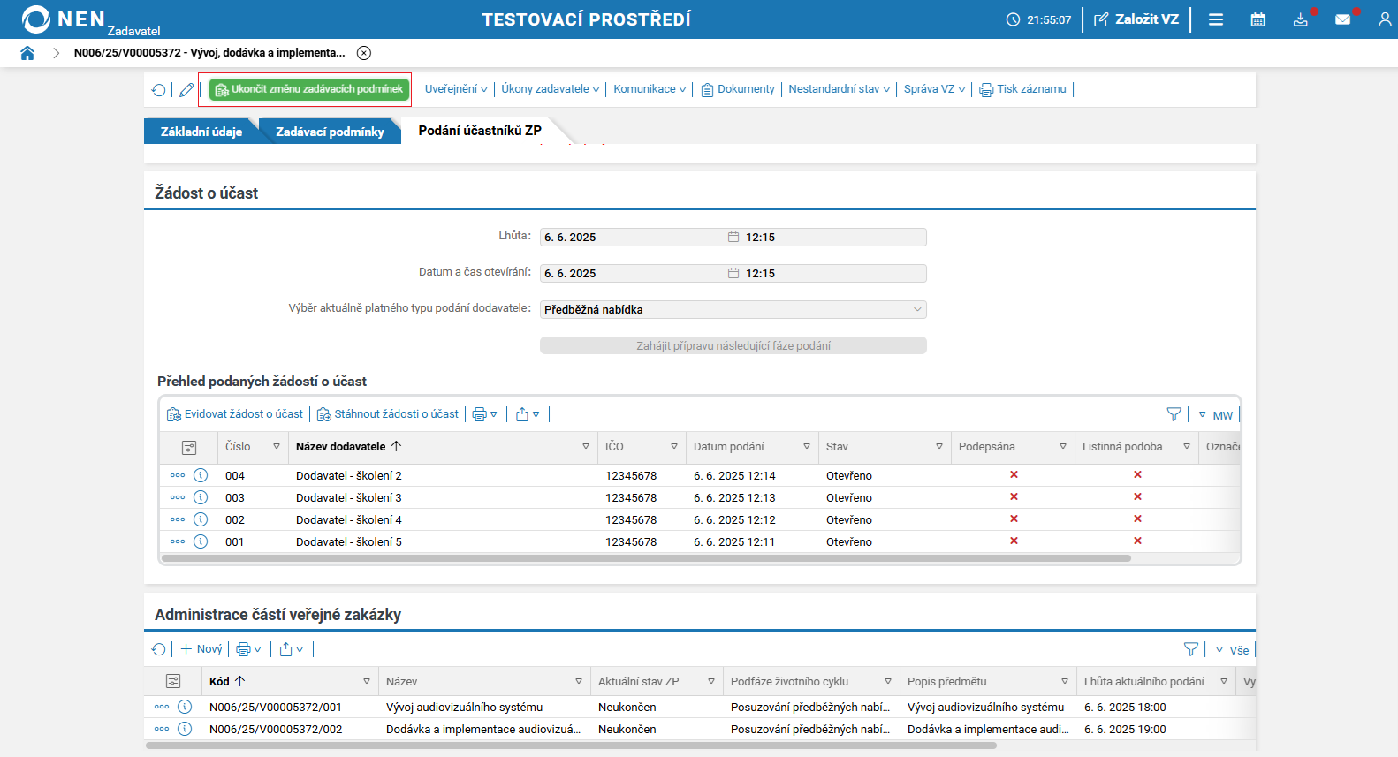Click three-dots menu for row 001
1398x757 pixels.
pos(178,541)
